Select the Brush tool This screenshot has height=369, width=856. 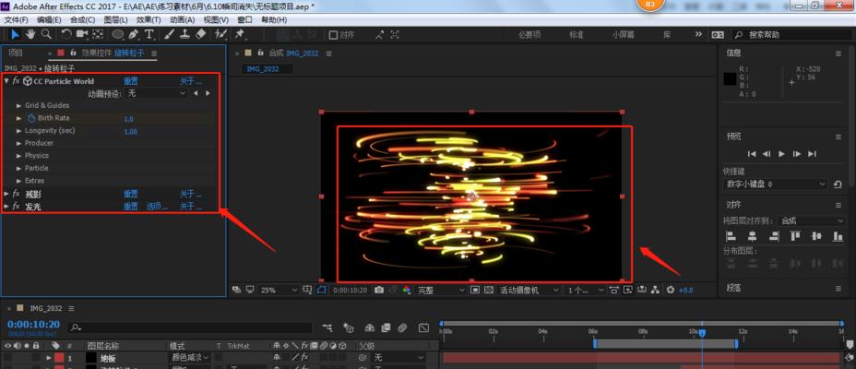pos(169,34)
